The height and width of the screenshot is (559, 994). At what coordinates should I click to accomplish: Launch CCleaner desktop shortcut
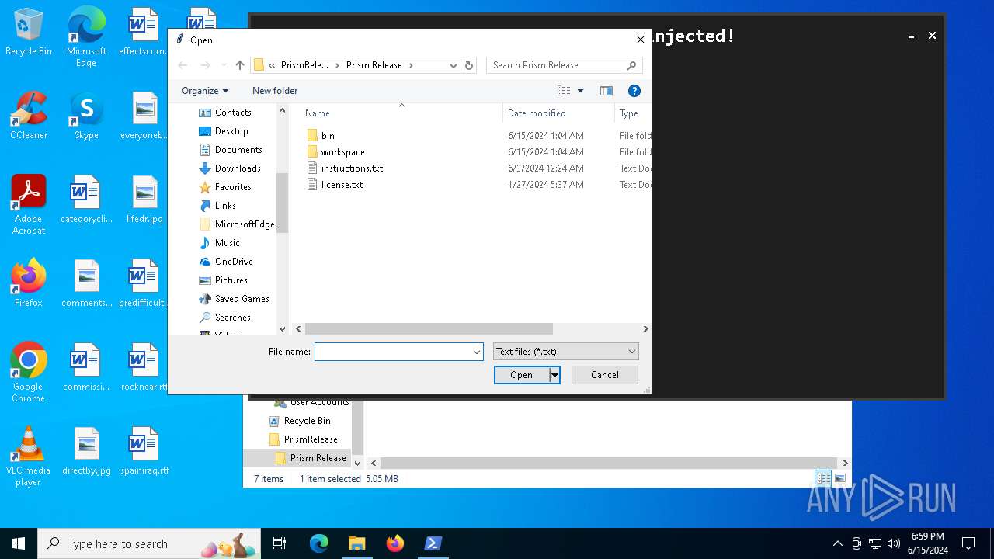tap(29, 116)
